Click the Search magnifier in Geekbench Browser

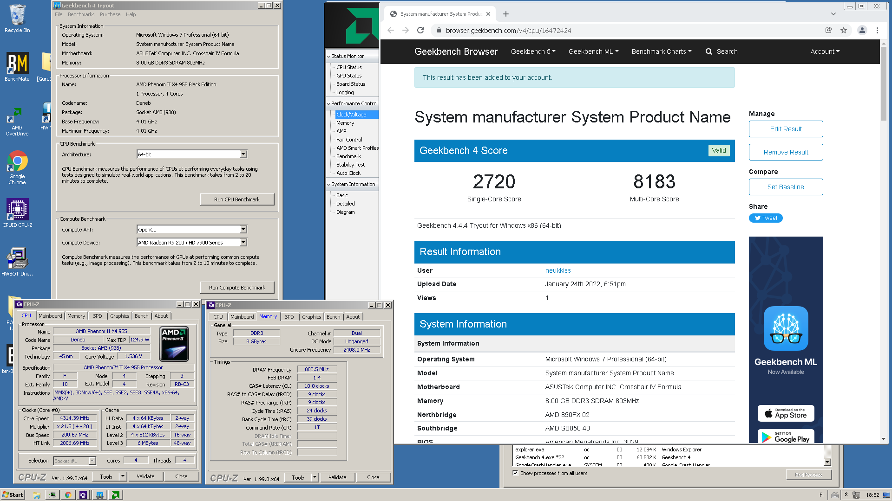point(709,51)
